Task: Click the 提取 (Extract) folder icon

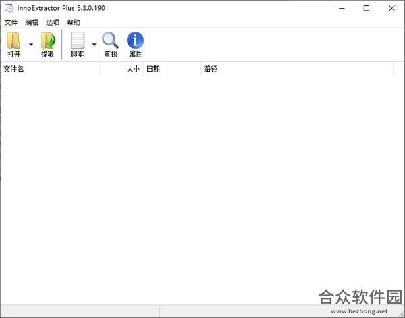Action: point(48,41)
